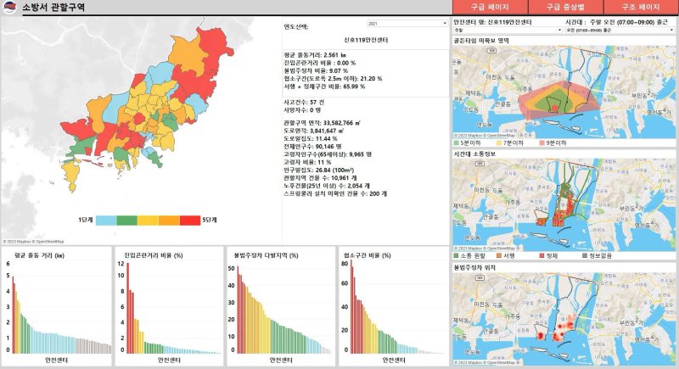
Task: Click the light blue 1단계 legend swatch
Action: (105, 221)
